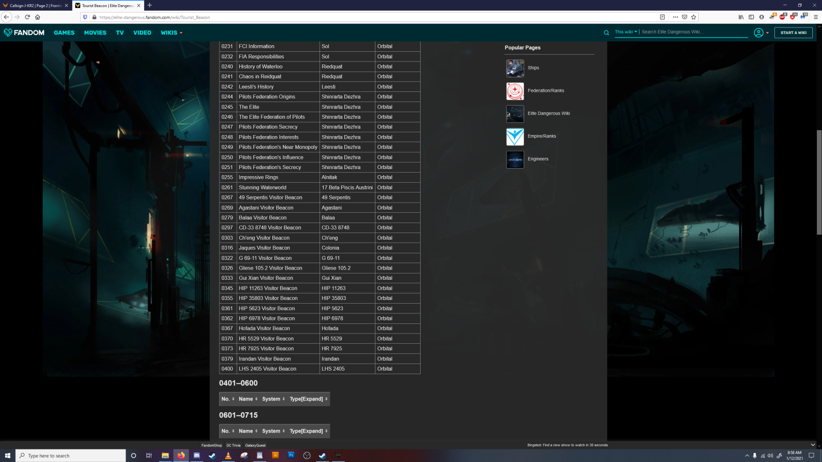822x462 pixels.
Task: Click the START A WIKI button
Action: [794, 32]
